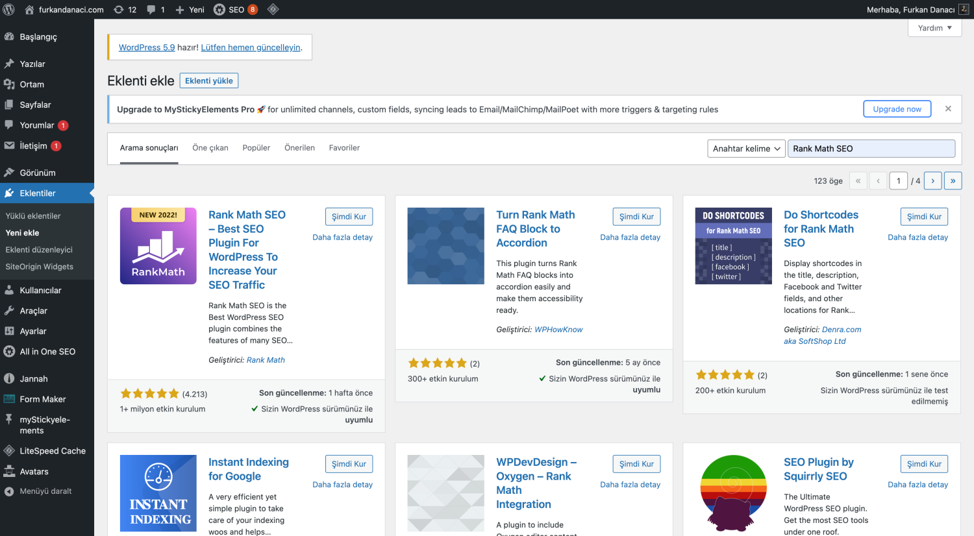Jump to last results page
This screenshot has height=536, width=974.
click(953, 181)
